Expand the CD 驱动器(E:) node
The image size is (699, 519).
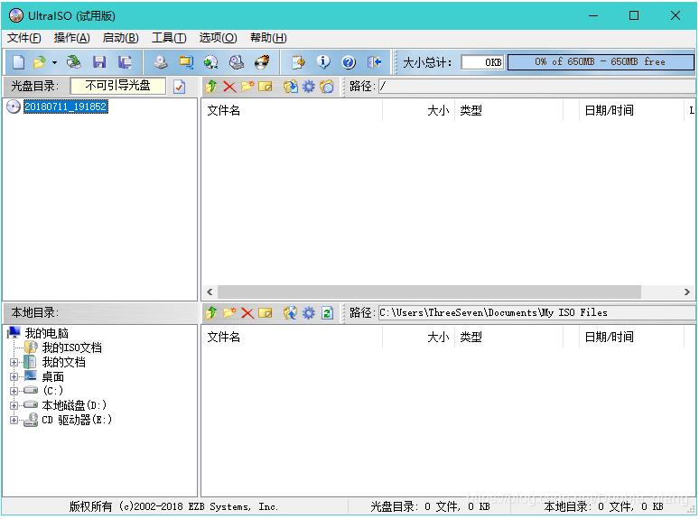(x=14, y=420)
